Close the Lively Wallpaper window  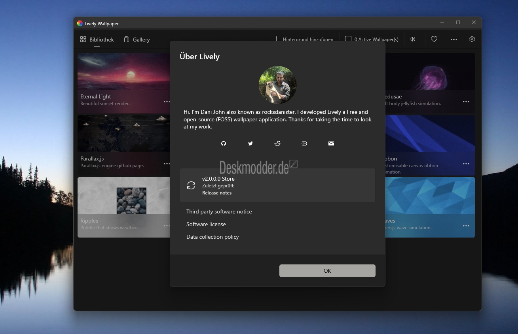click(x=474, y=23)
